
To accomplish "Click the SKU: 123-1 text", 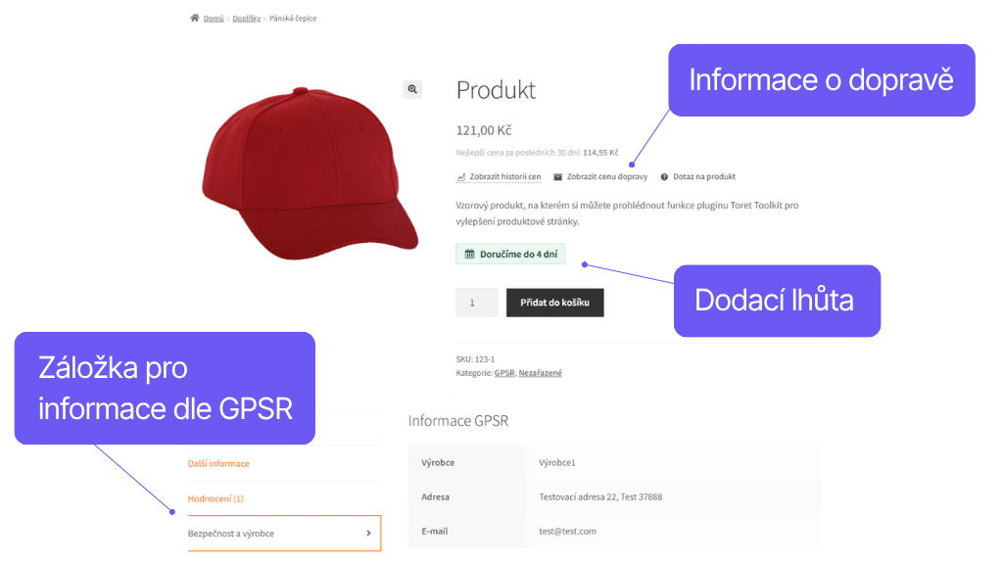I will pyautogui.click(x=475, y=359).
